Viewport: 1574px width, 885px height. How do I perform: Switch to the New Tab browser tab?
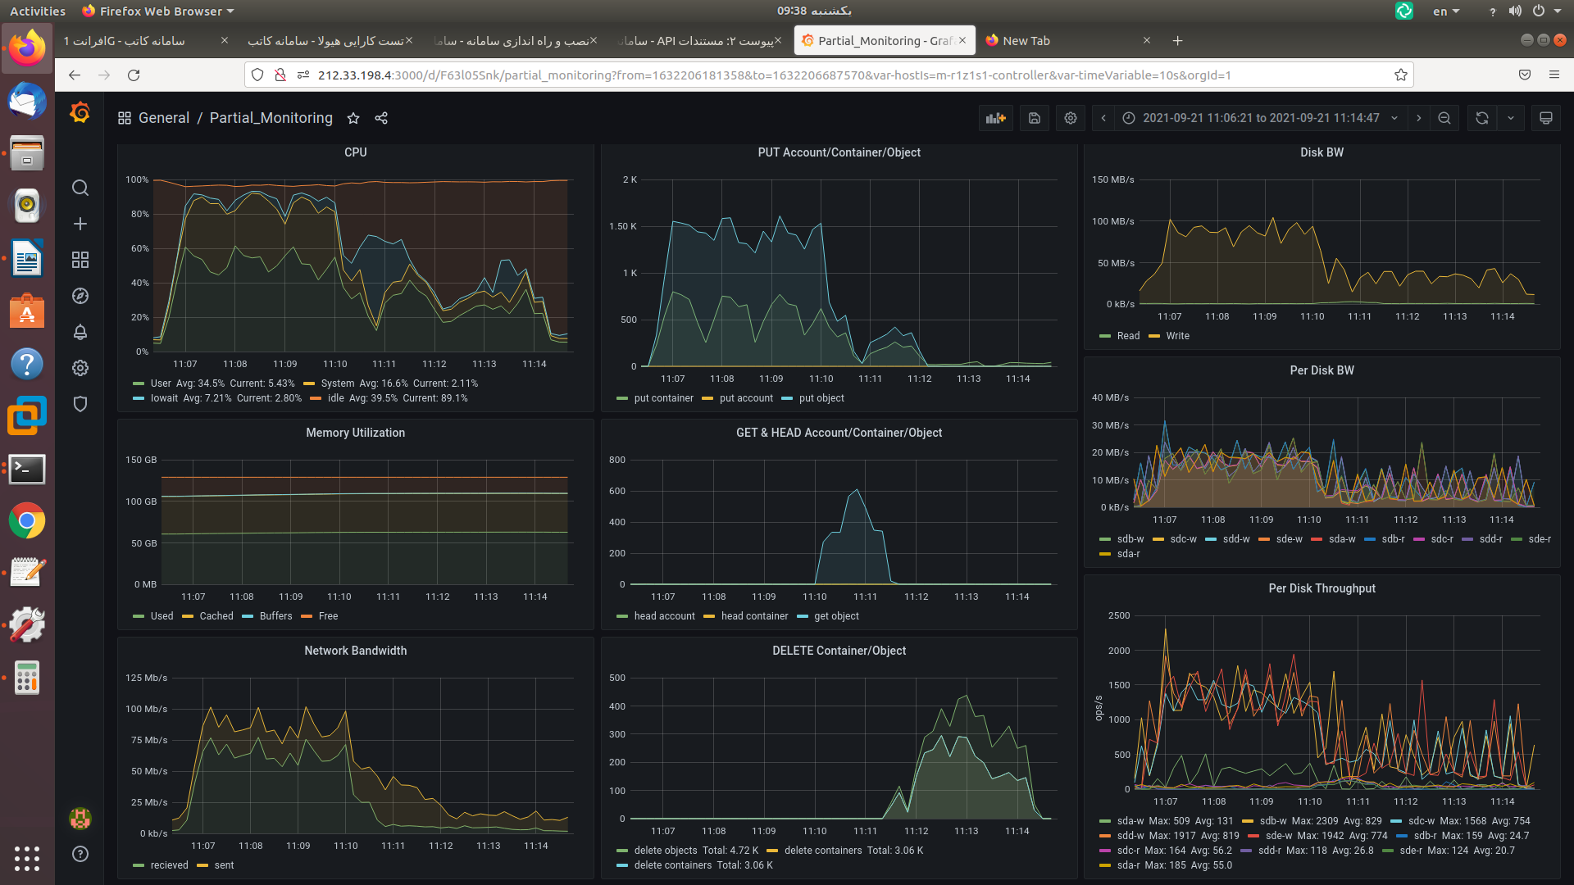coord(1026,40)
